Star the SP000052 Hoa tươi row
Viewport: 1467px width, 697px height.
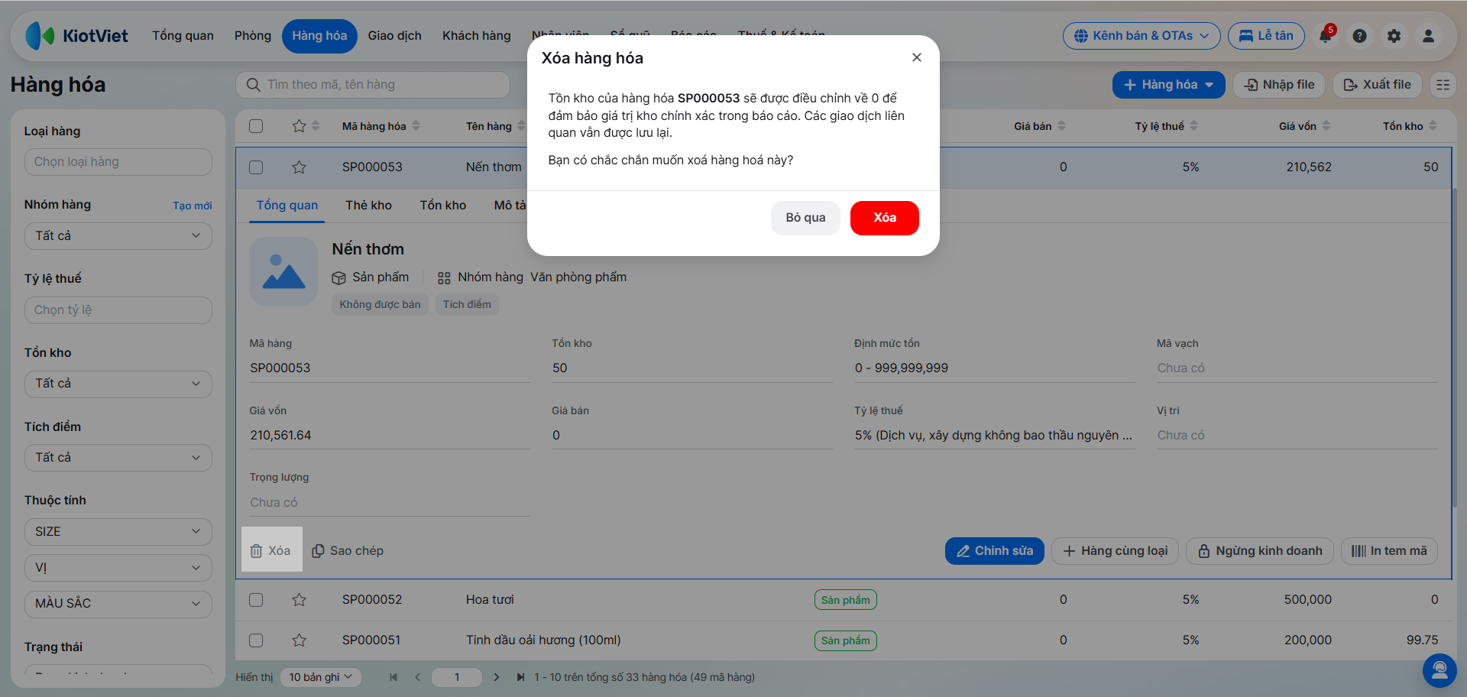[299, 600]
